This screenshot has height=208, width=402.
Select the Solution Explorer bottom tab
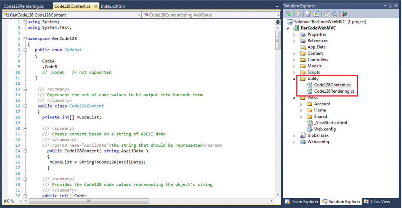(341, 202)
